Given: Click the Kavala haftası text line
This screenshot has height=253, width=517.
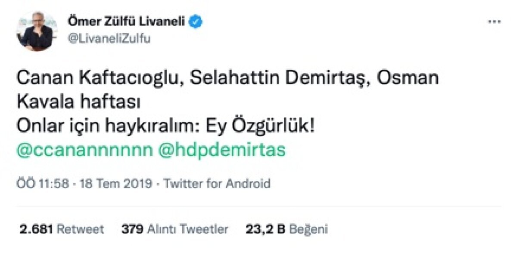Looking at the screenshot, I should pos(80,103).
